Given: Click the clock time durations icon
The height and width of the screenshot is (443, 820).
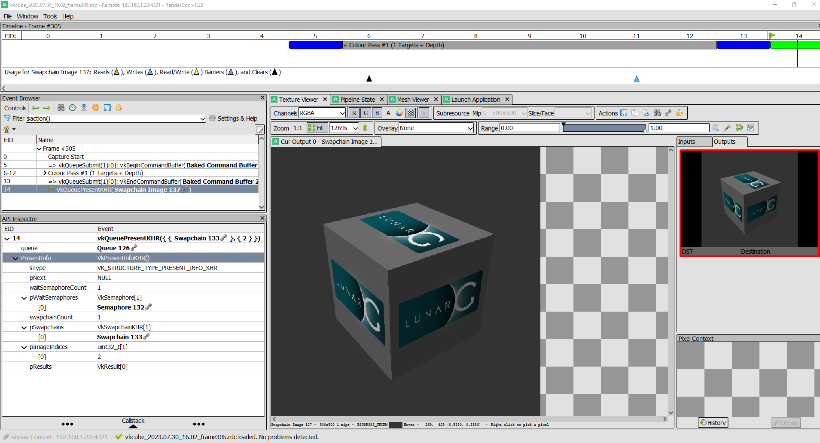Looking at the screenshot, I should pos(73,108).
